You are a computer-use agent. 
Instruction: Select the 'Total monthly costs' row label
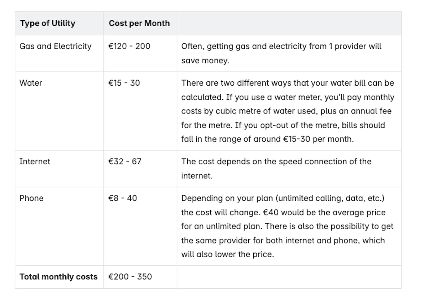pos(58,277)
